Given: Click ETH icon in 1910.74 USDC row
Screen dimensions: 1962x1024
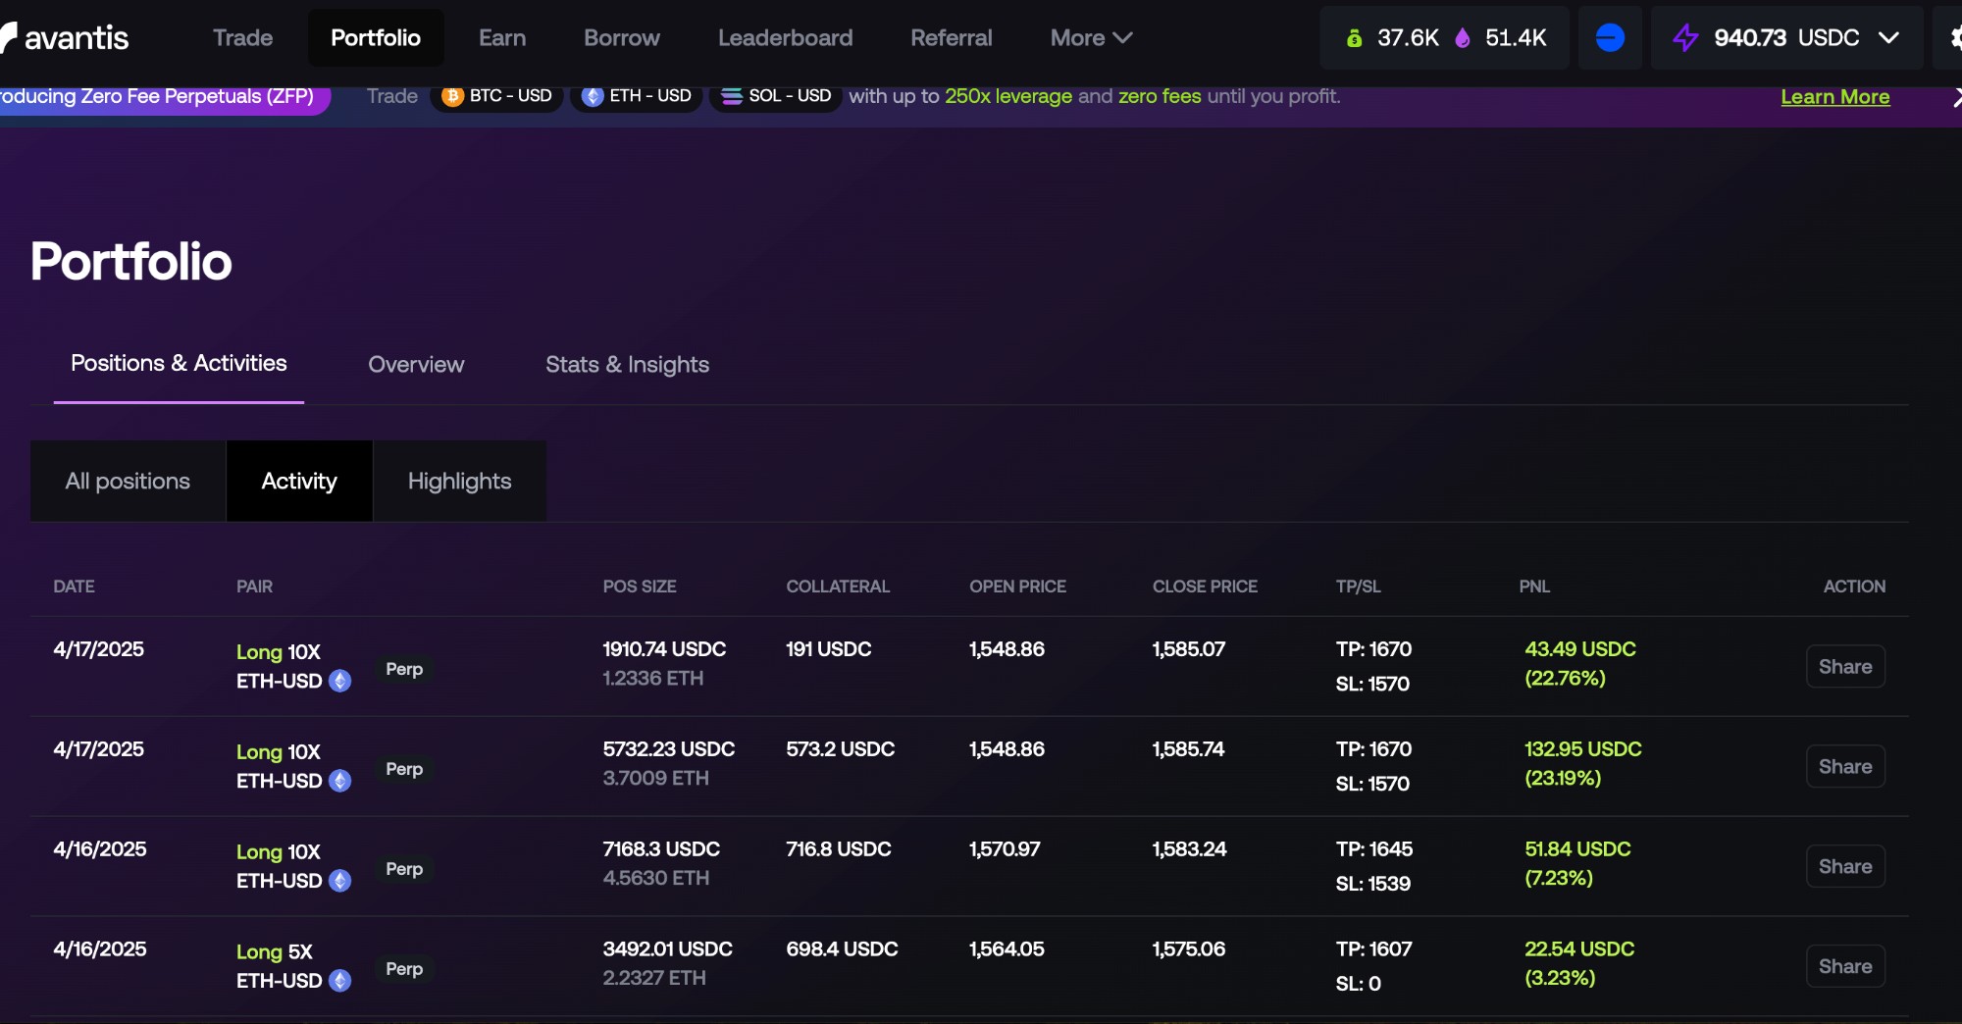Looking at the screenshot, I should click(340, 681).
